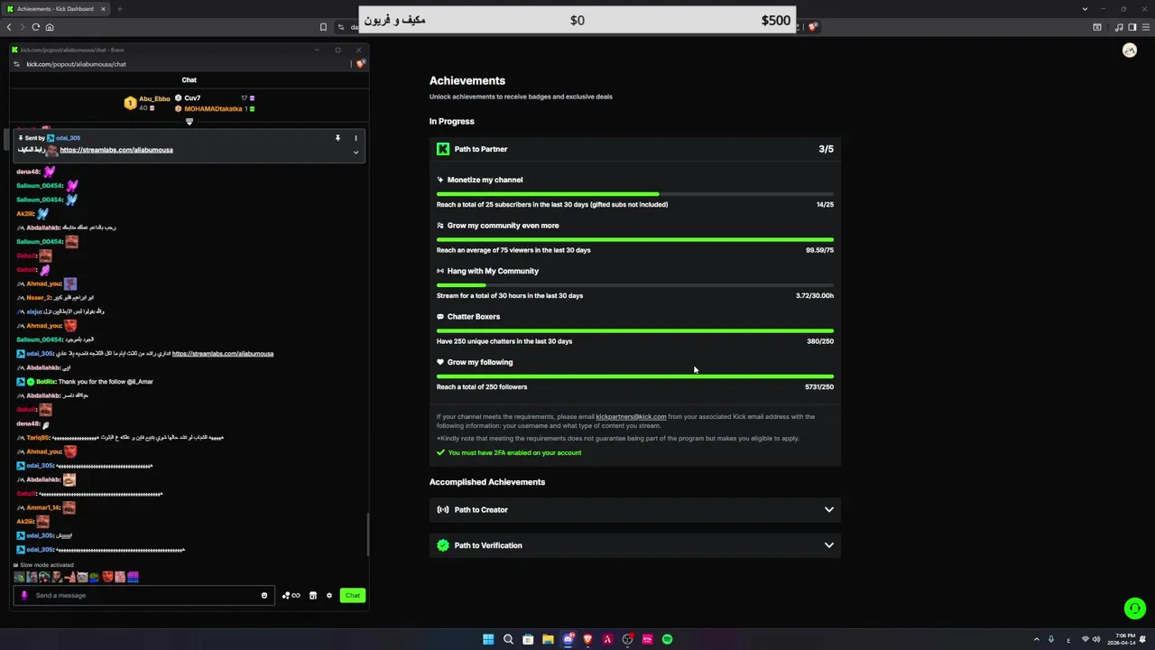Click profile avatar at top right of dashboard
The width and height of the screenshot is (1155, 650).
[1130, 51]
